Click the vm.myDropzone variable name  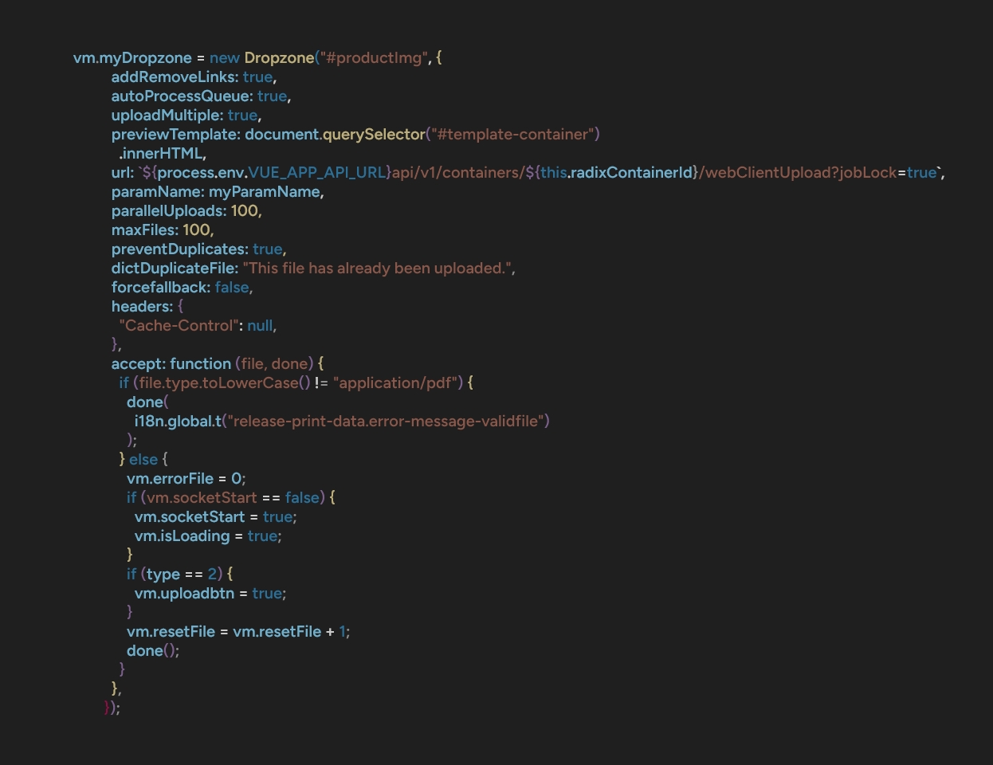(132, 58)
